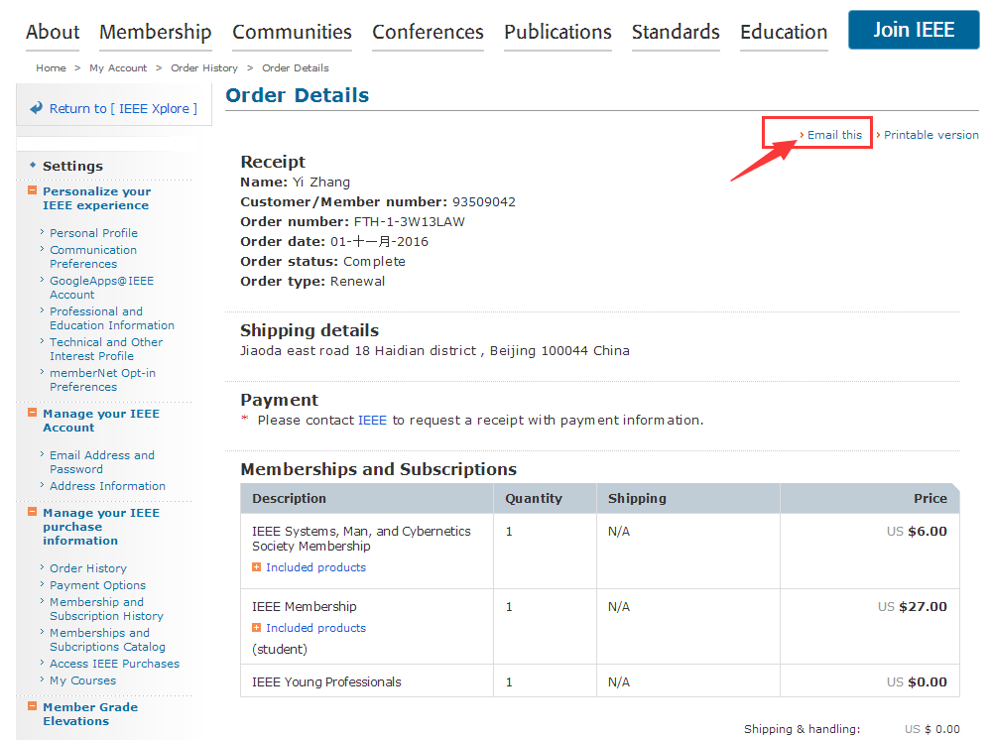Click the Settings heading in sidebar
Image resolution: width=991 pixels, height=740 pixels.
72,167
